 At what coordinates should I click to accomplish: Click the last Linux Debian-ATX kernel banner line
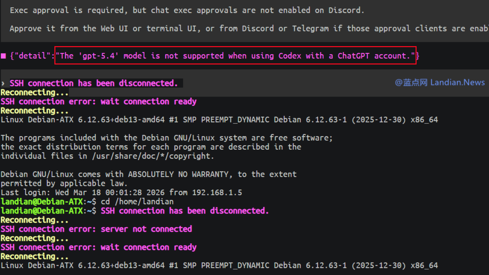tap(219, 266)
